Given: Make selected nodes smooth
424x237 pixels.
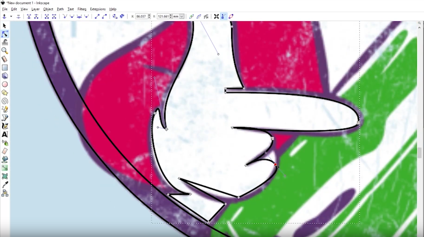Looking at the screenshot, I should click(72, 16).
